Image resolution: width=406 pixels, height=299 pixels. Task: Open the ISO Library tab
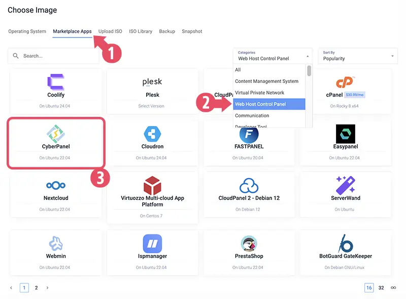click(141, 31)
